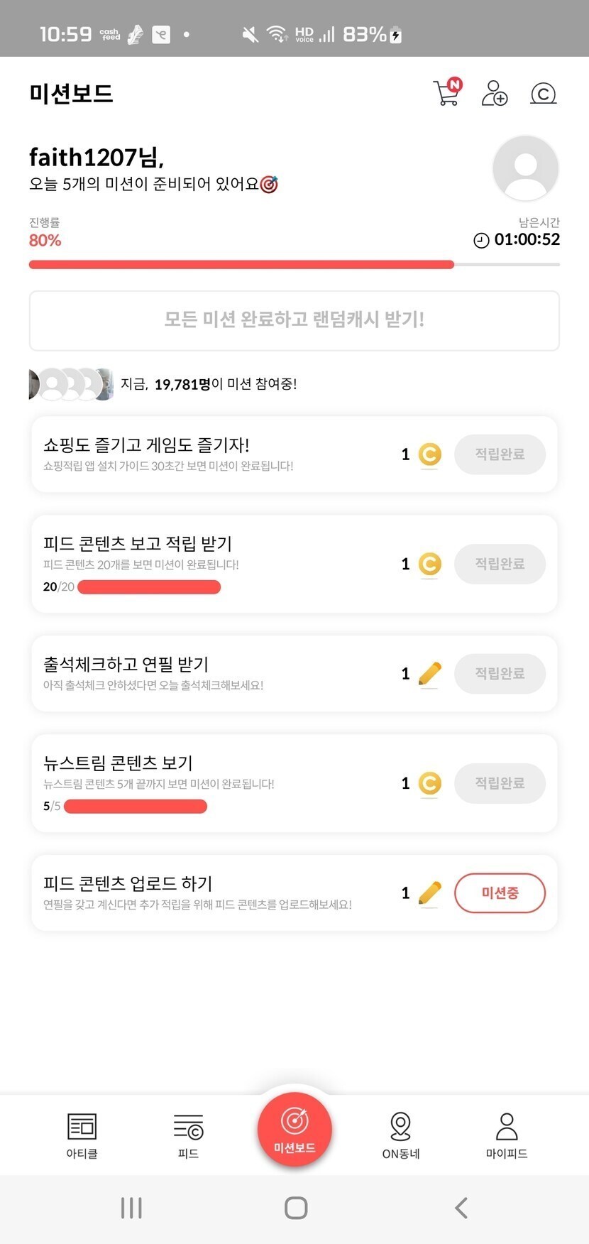
Task: Open the 미션보드 center tab
Action: (x=294, y=1129)
